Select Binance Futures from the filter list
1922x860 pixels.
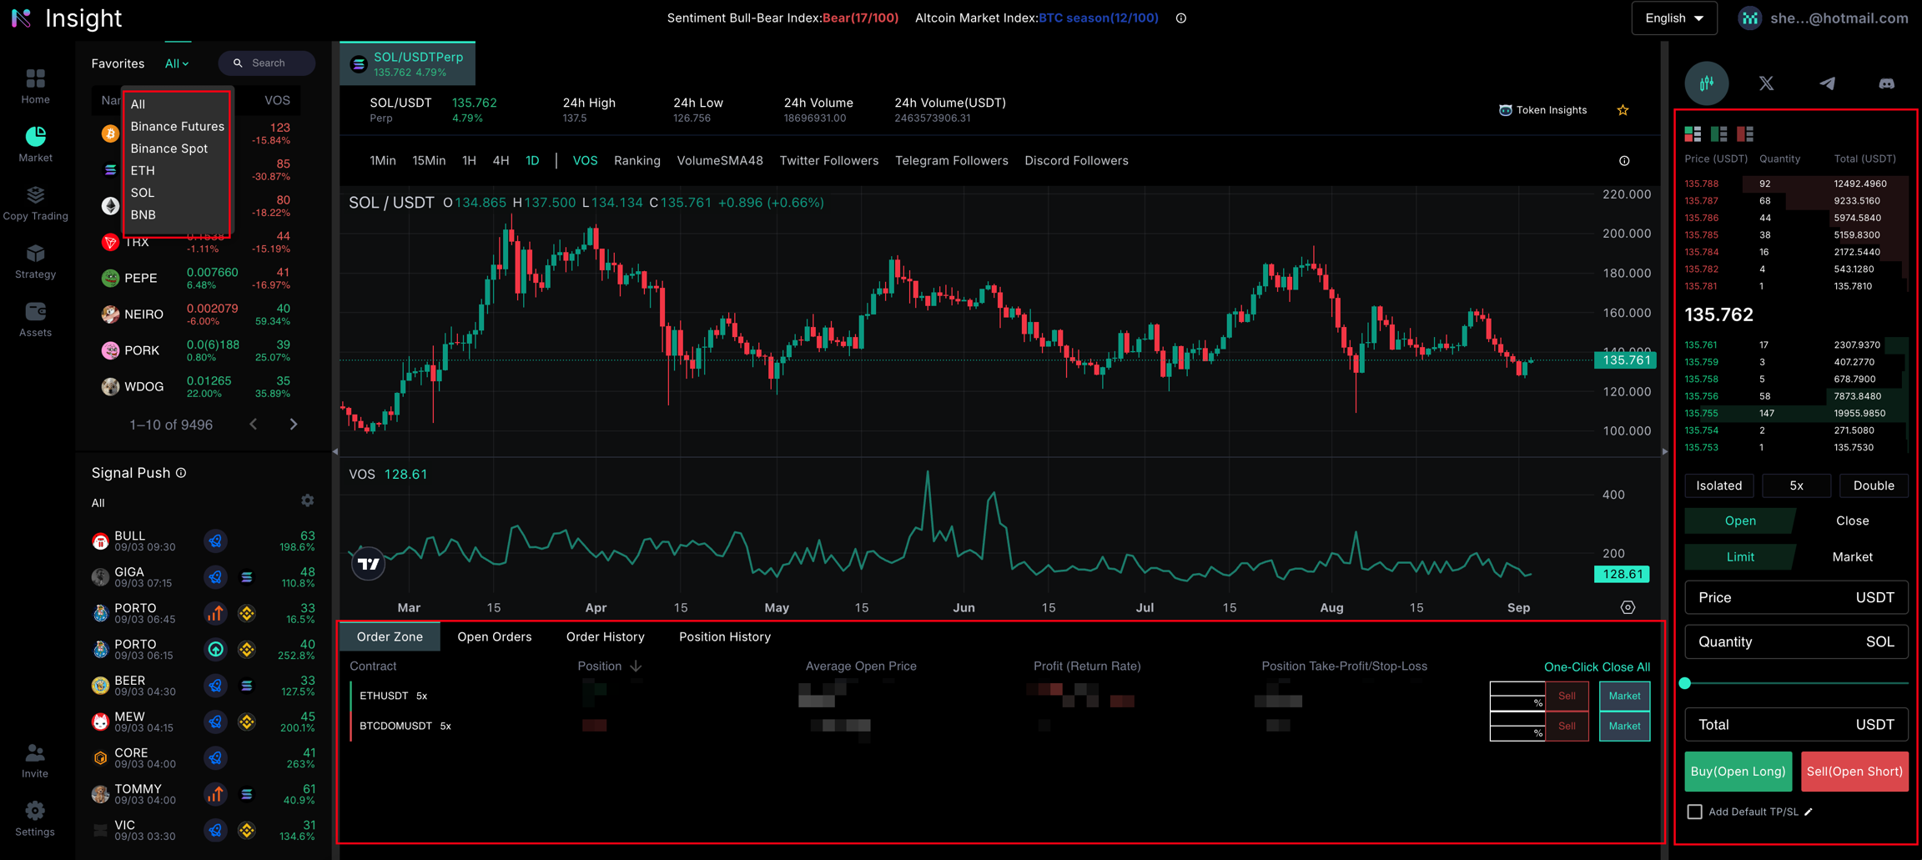pos(177,126)
